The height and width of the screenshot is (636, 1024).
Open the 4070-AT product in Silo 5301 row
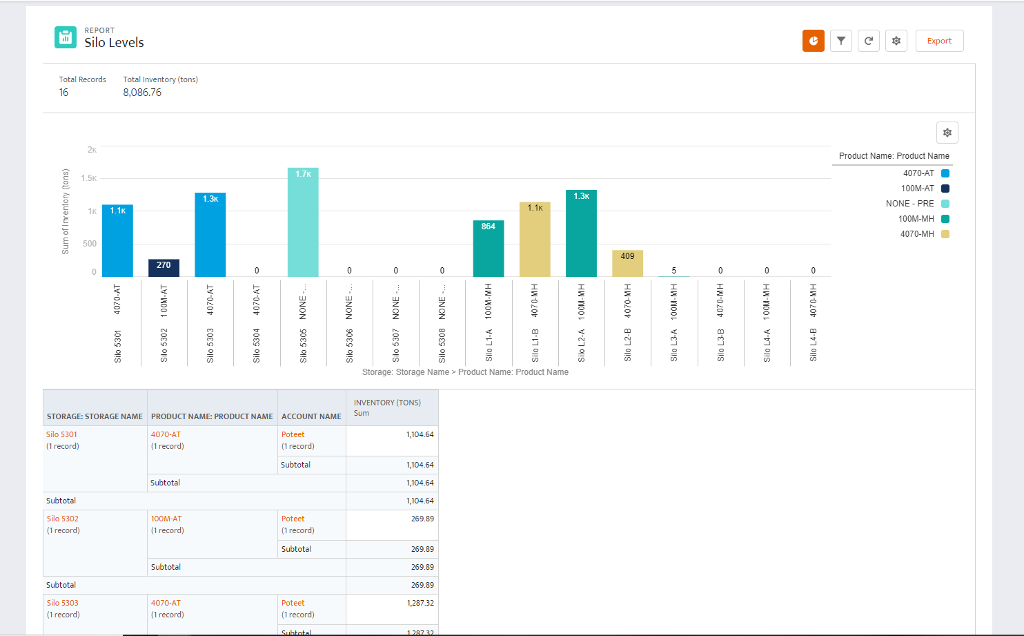coord(166,434)
